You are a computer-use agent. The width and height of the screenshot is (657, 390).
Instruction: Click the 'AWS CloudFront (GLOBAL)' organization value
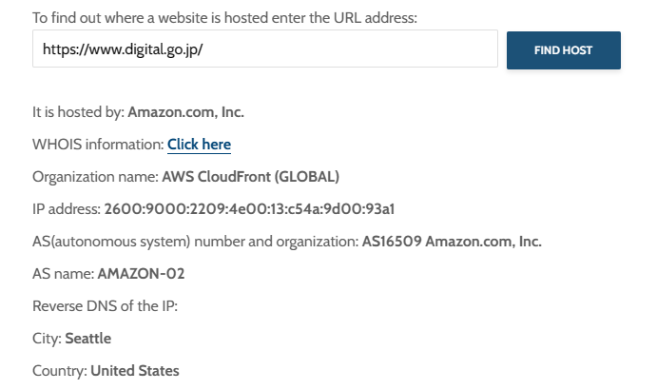coord(250,177)
